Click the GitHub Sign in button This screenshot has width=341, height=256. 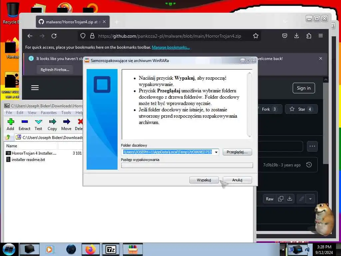(304, 88)
